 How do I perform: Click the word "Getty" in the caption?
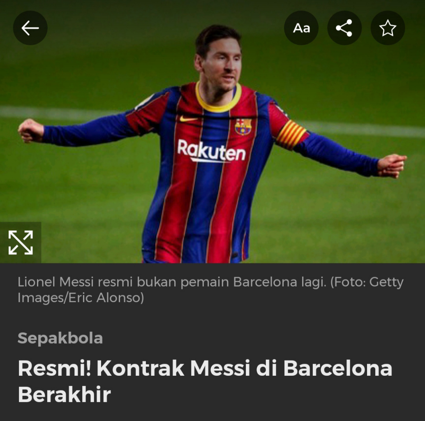386,282
